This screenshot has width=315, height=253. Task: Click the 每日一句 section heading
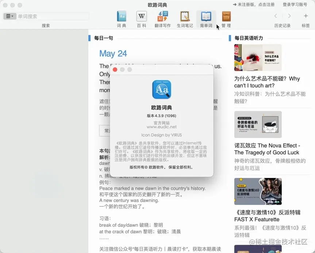[104, 38]
